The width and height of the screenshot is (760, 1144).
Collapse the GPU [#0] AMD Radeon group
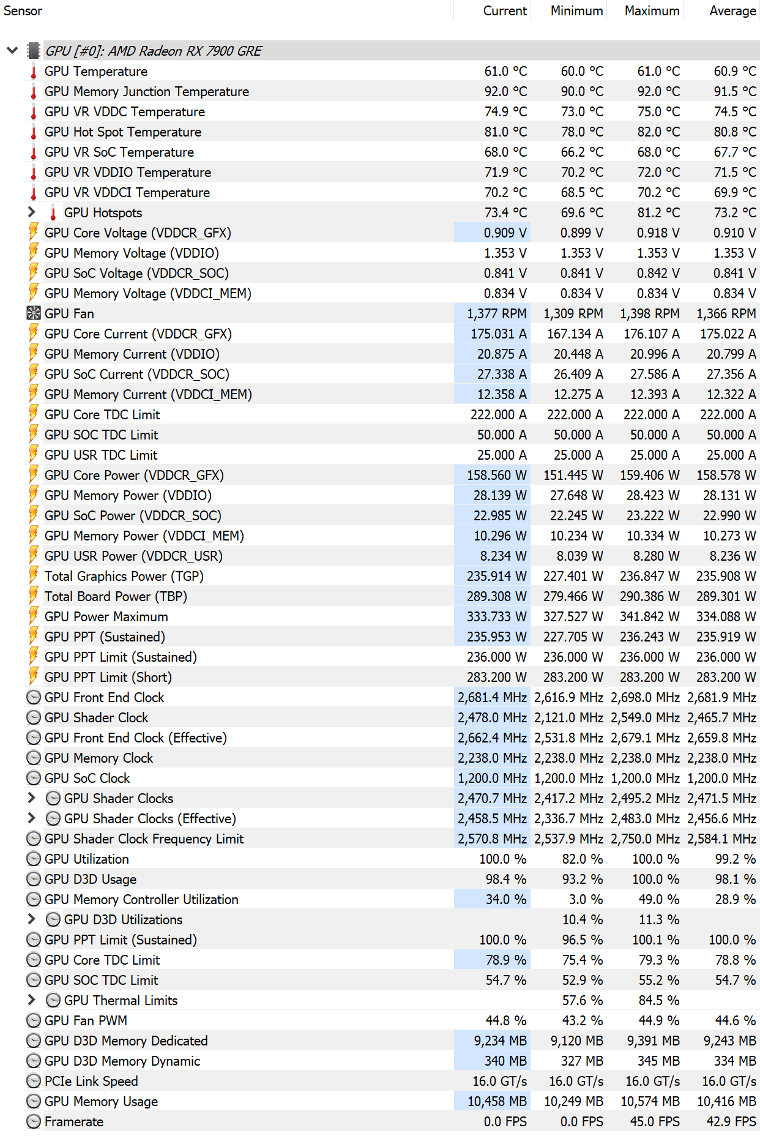pos(12,51)
